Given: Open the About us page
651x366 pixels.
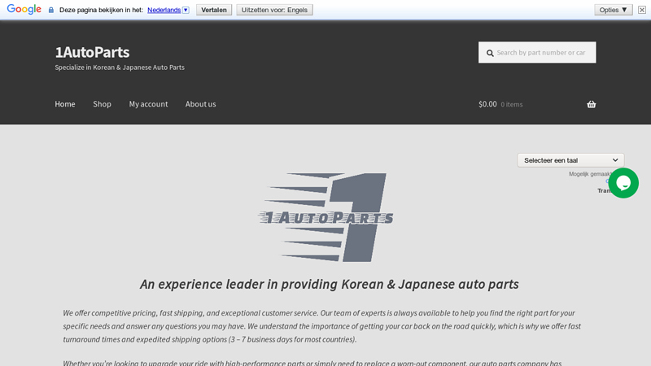Looking at the screenshot, I should coord(200,104).
